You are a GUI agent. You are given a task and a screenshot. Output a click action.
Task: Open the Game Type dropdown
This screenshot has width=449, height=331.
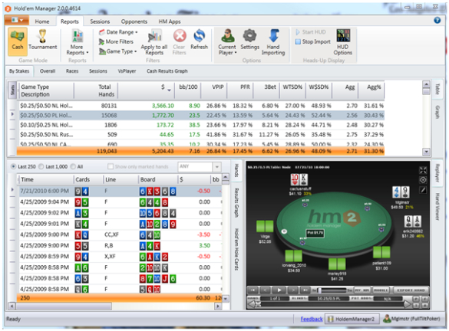click(117, 51)
